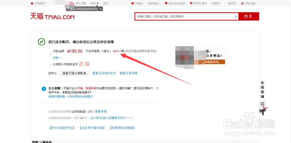This screenshot has width=291, height=143.
Task: Collapse the 在线咨询 sidebar arrow
Action: pyautogui.click(x=262, y=104)
